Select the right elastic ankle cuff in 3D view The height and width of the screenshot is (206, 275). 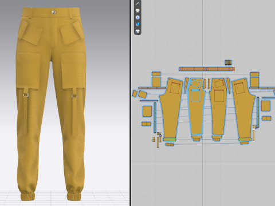tap(74, 197)
